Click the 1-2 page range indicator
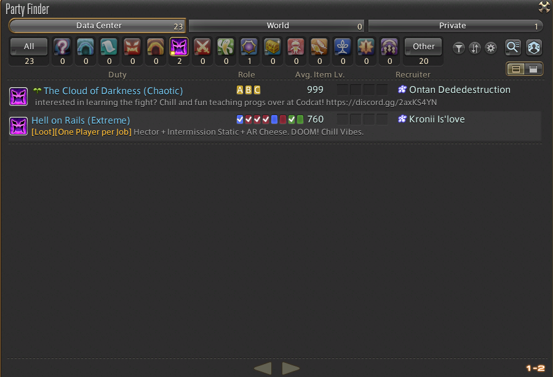Image resolution: width=553 pixels, height=377 pixels. [535, 368]
